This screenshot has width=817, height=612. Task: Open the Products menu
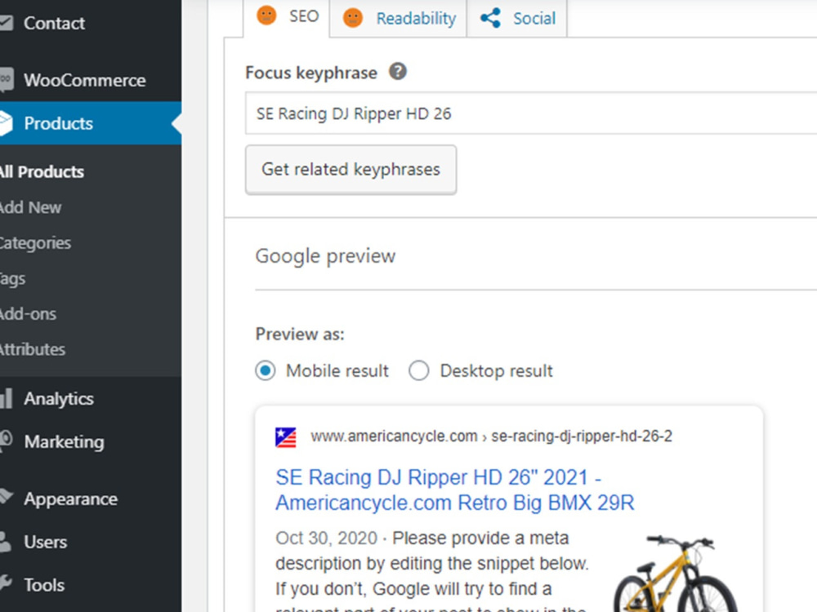click(x=58, y=123)
